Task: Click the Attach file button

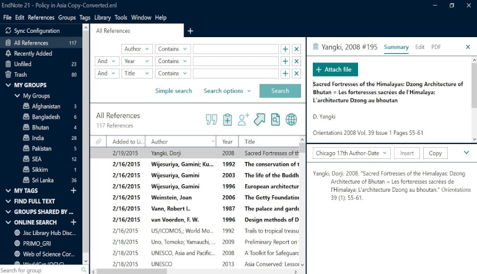Action: coord(335,69)
